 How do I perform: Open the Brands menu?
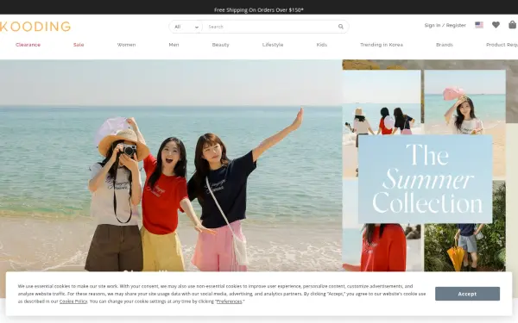445,45
